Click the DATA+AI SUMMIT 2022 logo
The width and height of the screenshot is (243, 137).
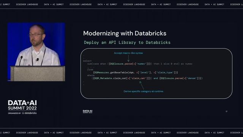pos(22,105)
